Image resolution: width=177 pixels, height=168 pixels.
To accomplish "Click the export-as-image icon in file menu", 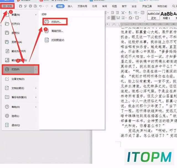I will click(x=7, y=60).
